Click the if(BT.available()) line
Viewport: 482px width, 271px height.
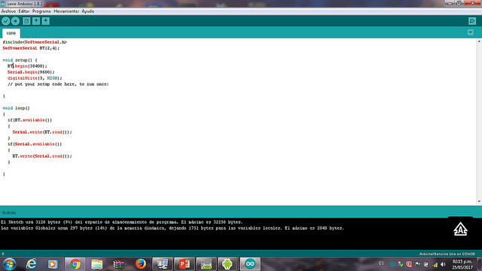30,120
